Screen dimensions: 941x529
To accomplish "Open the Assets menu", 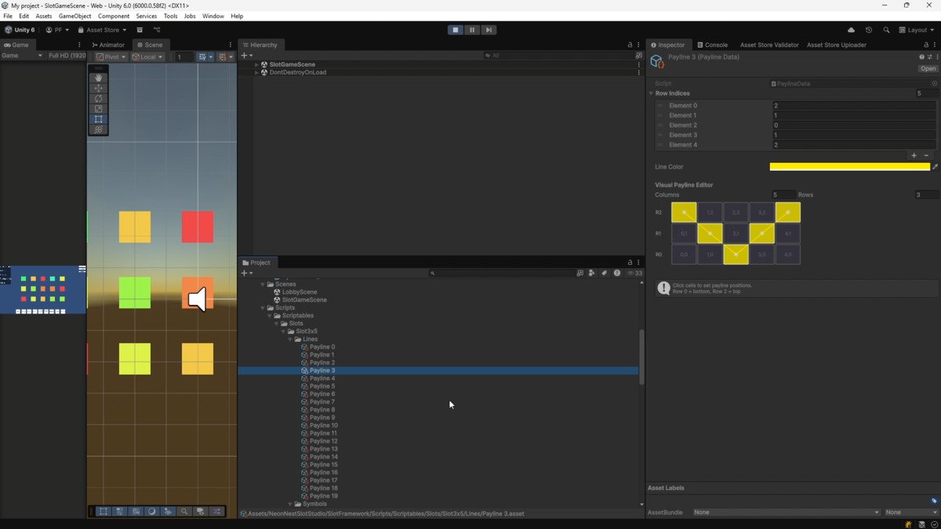I will pyautogui.click(x=44, y=16).
